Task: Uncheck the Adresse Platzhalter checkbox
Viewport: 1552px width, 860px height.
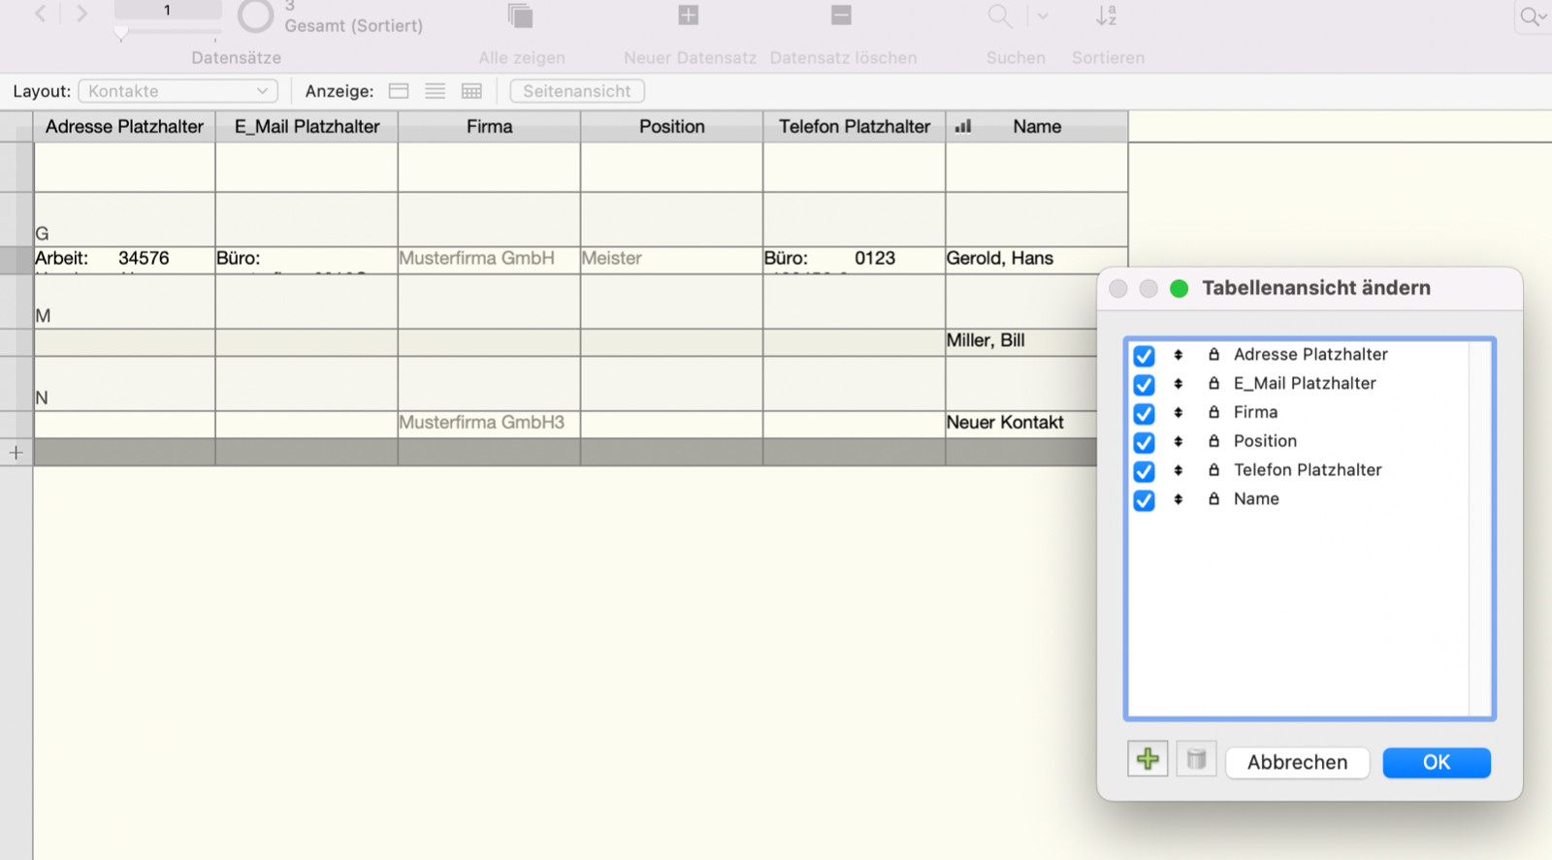Action: point(1145,356)
